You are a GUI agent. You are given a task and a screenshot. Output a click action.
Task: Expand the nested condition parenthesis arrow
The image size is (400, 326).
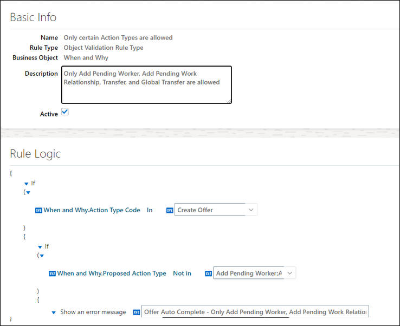(42, 256)
